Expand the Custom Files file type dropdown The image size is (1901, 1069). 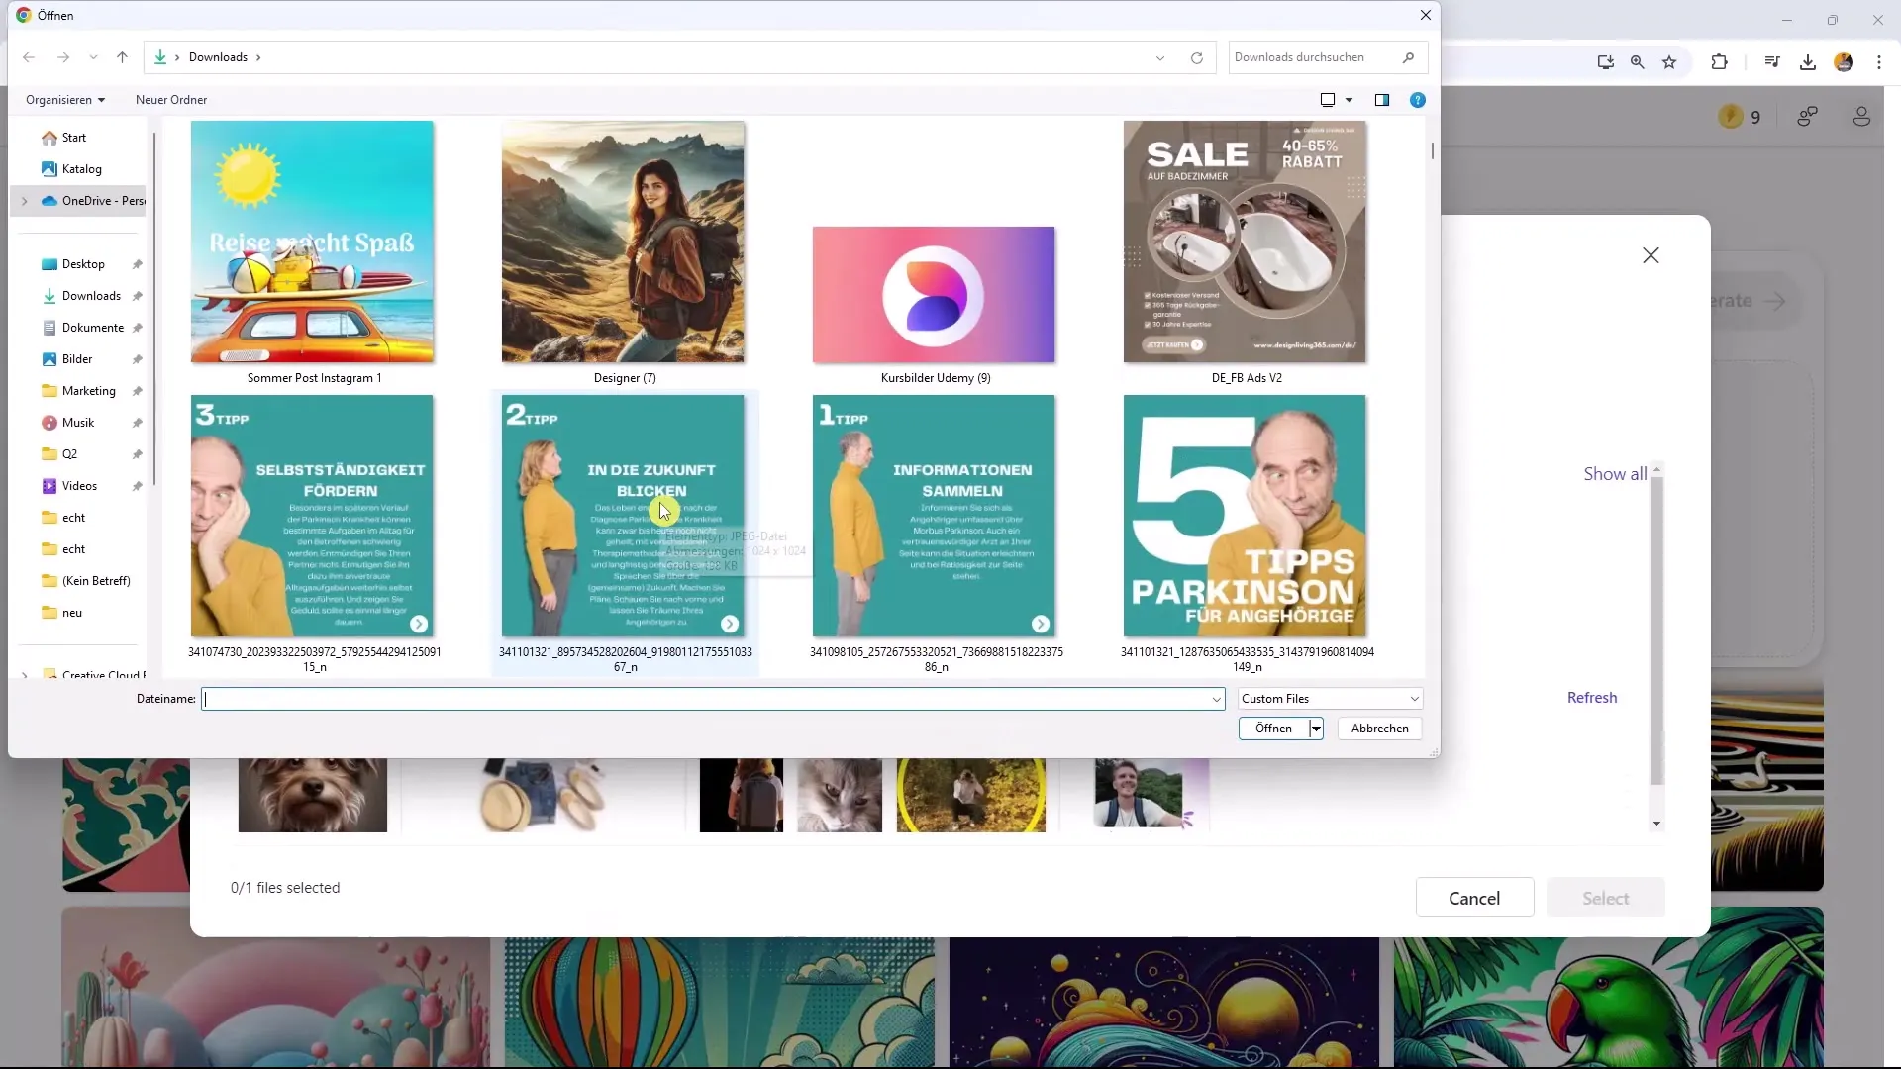pyautogui.click(x=1414, y=698)
